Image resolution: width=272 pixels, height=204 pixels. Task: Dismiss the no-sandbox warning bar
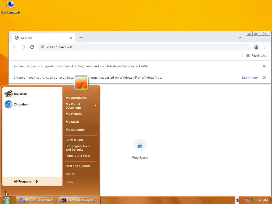264,66
